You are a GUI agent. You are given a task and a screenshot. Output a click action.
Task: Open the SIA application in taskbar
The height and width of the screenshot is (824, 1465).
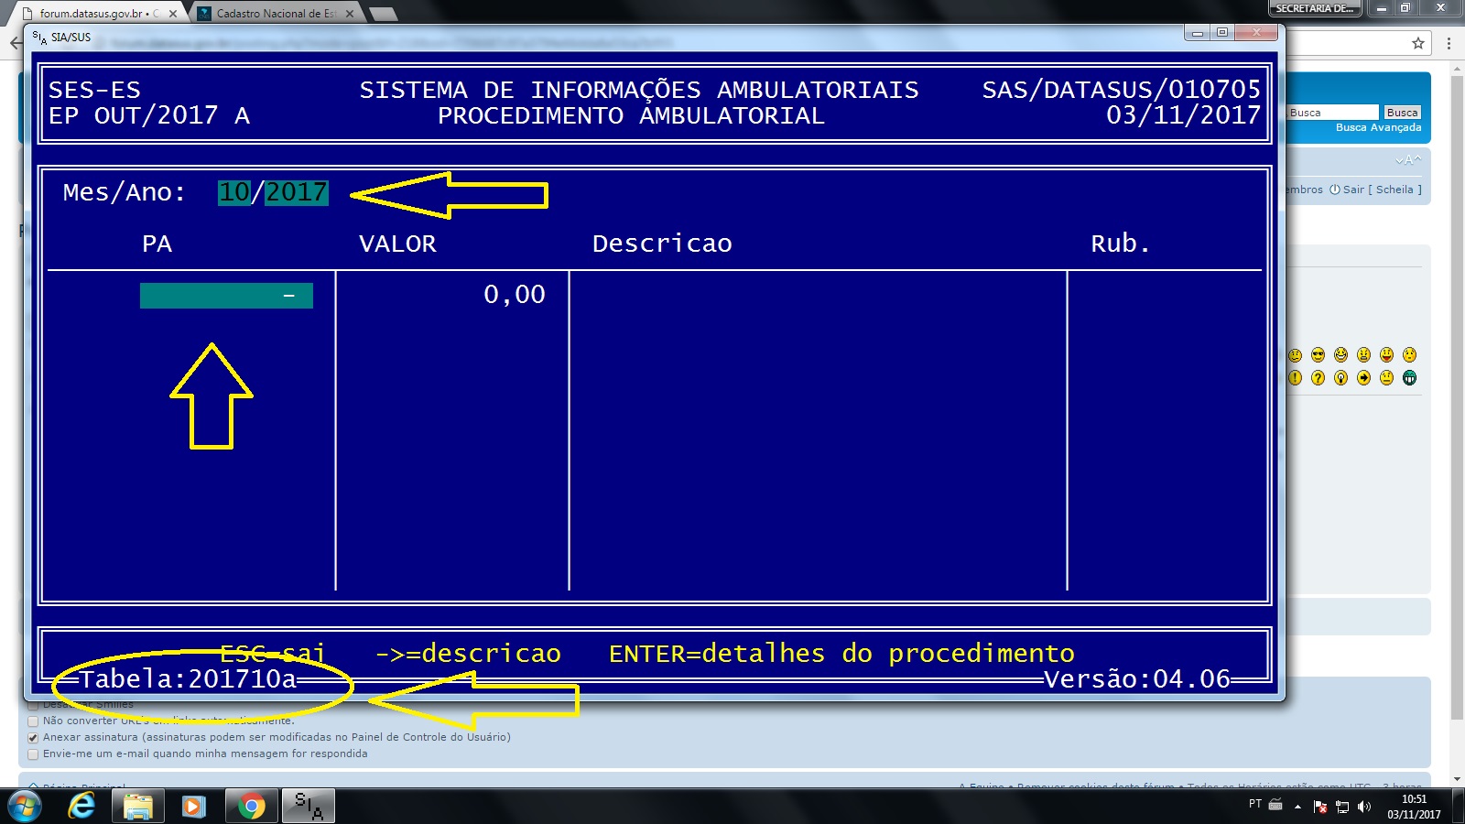click(309, 806)
